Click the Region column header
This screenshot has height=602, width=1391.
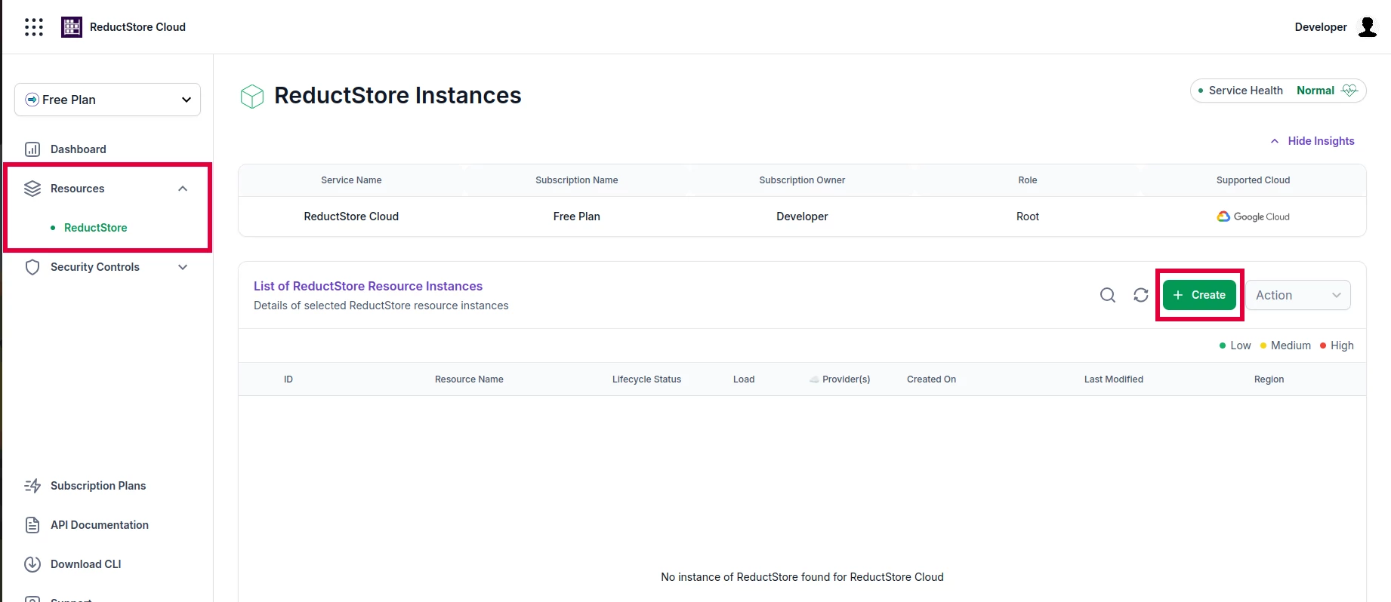click(1269, 379)
